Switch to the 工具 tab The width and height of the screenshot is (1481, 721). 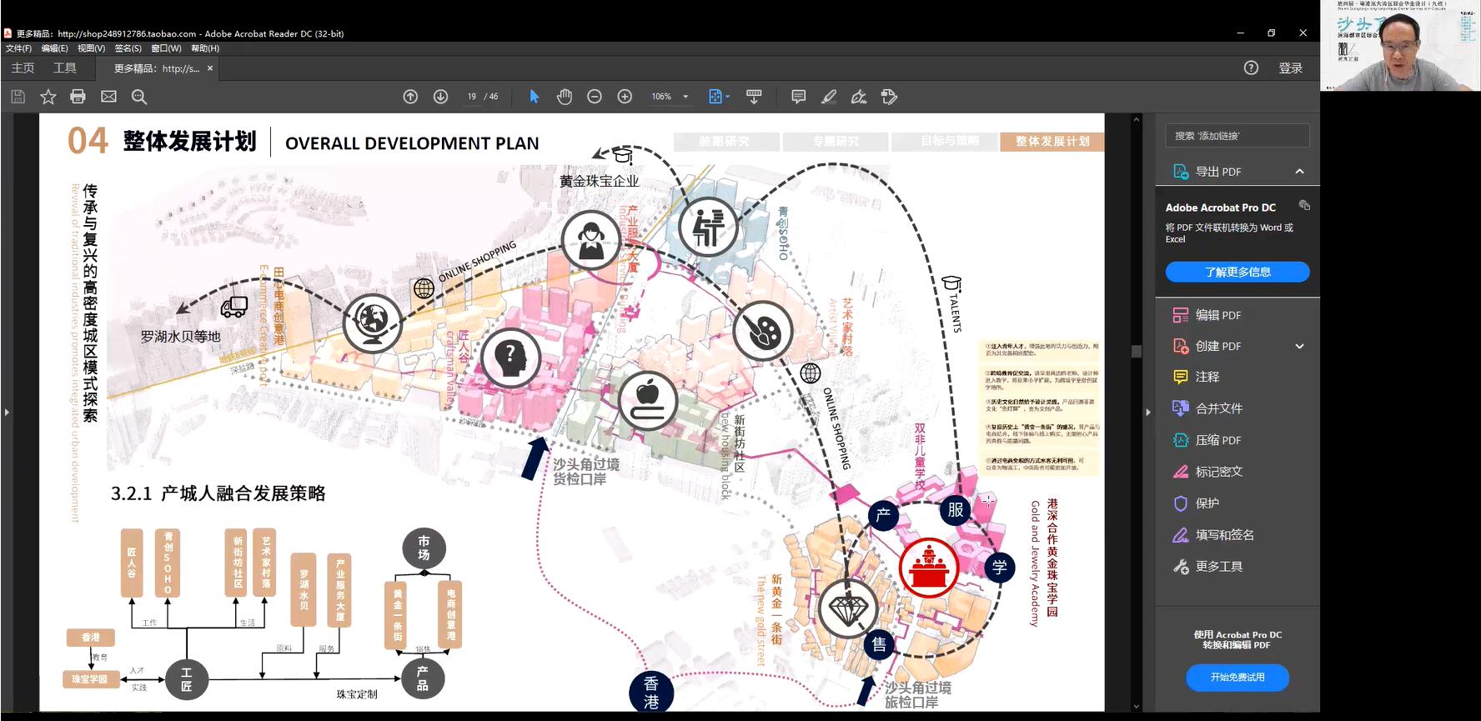[x=65, y=68]
